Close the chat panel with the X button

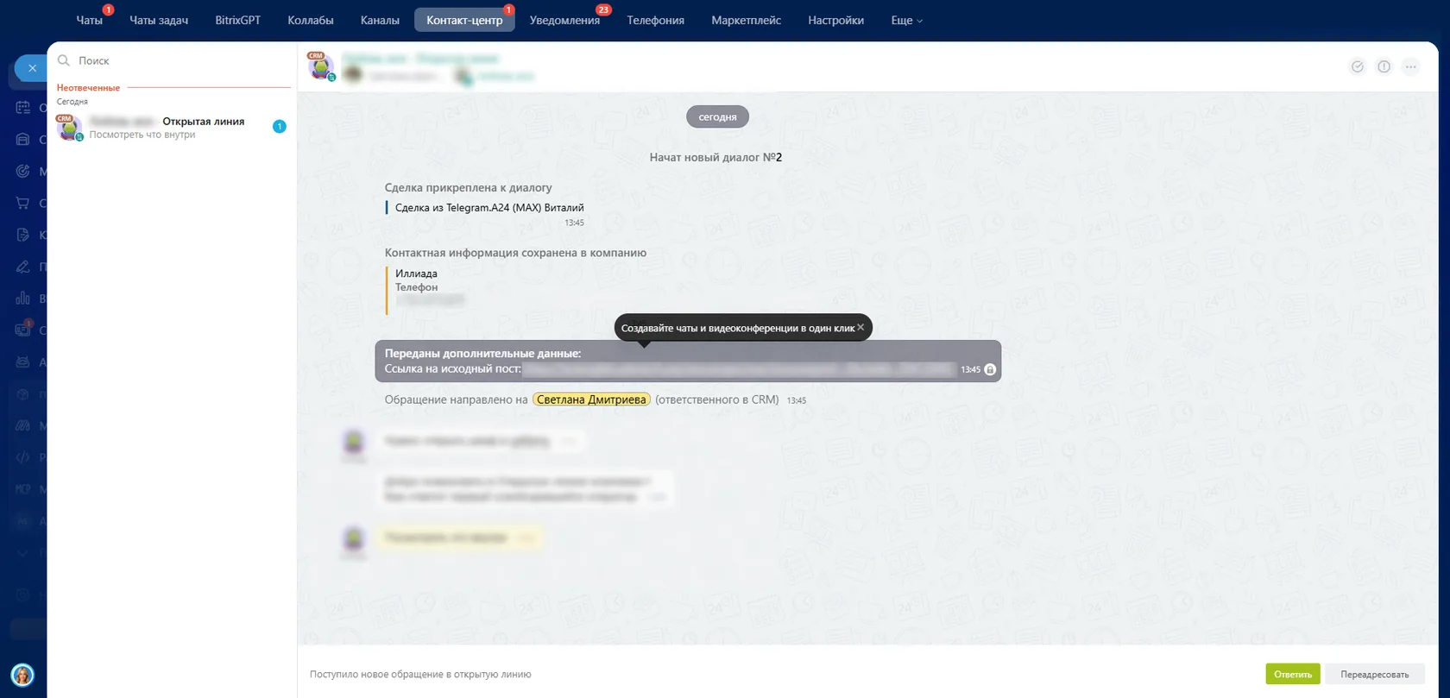pos(32,68)
